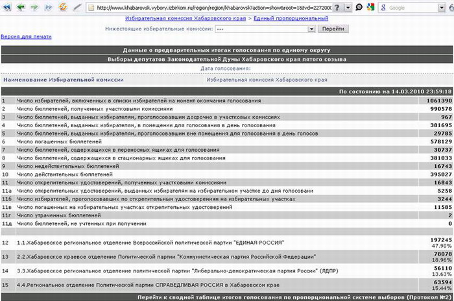Click the speech bubble icon beside address bar
This screenshot has width=454, height=301.
358,7
